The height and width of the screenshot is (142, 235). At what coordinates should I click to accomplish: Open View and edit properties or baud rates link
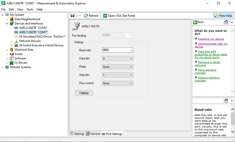(x=211, y=54)
